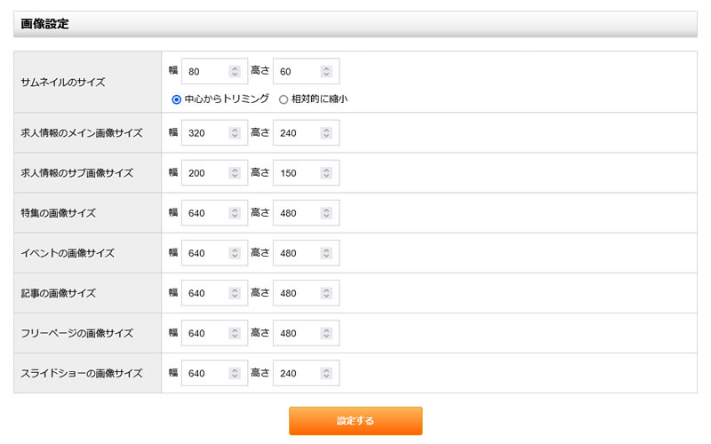Click stepper on 記事 image width field
The image size is (711, 444).
(235, 293)
